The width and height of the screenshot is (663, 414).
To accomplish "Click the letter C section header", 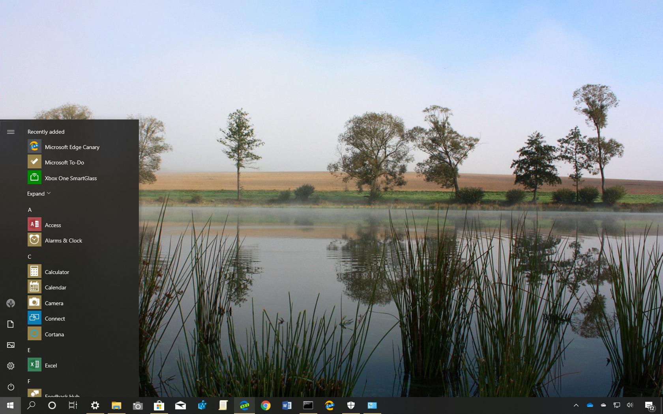I will (x=29, y=257).
